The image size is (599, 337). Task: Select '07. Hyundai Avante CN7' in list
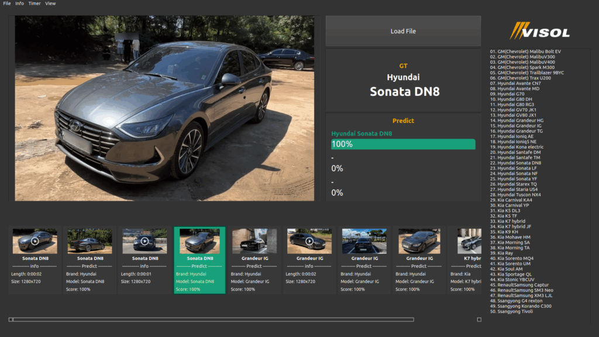point(515,83)
